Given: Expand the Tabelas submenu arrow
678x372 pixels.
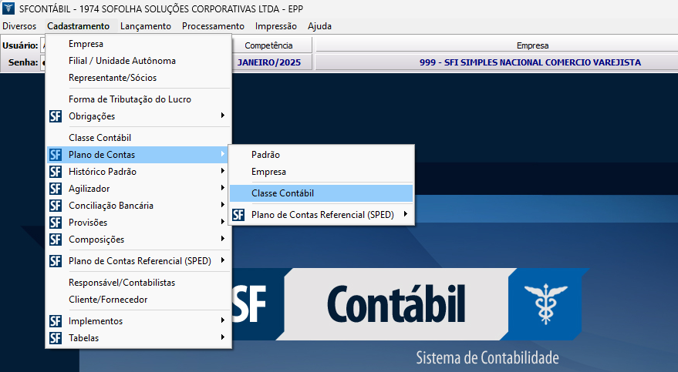Looking at the screenshot, I should (x=223, y=338).
